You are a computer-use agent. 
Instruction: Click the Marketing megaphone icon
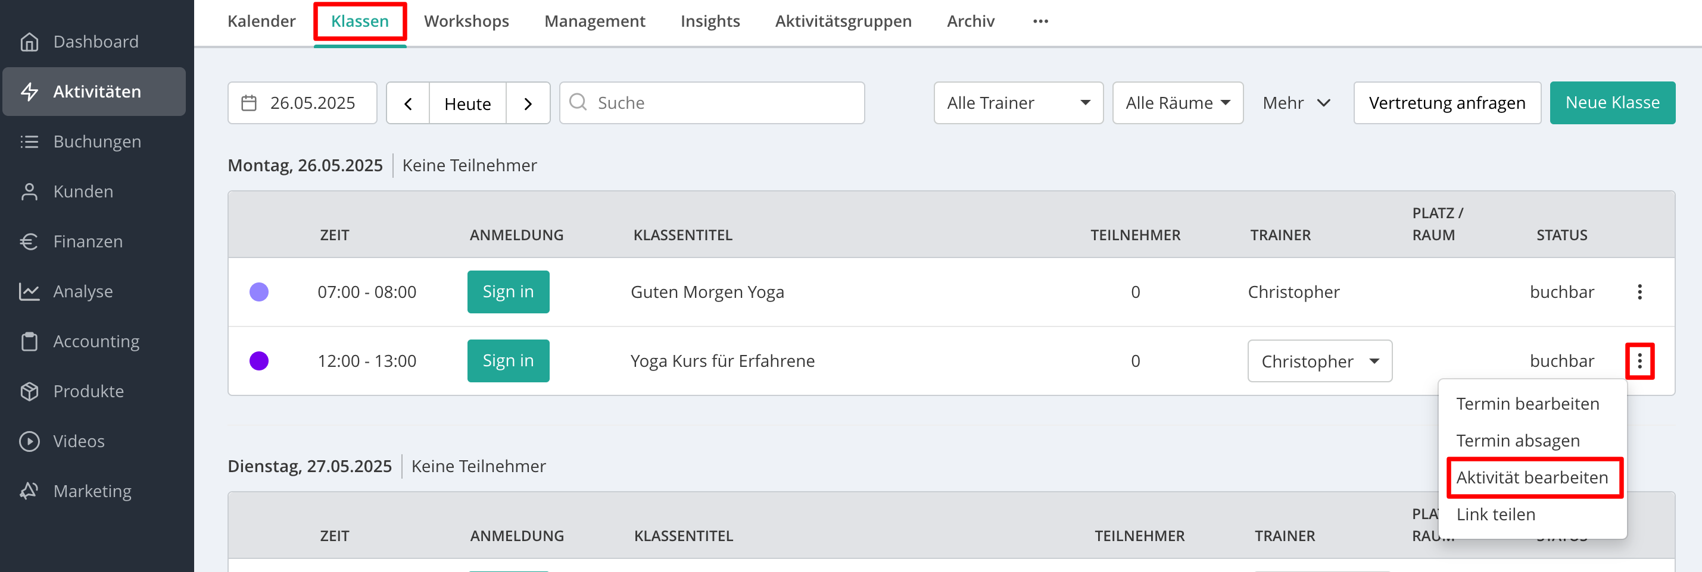(29, 491)
